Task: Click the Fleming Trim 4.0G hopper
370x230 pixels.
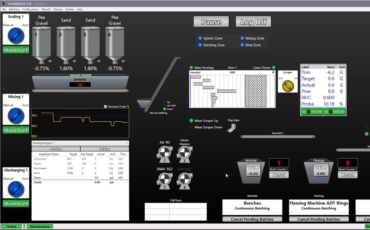Action: (x=319, y=171)
